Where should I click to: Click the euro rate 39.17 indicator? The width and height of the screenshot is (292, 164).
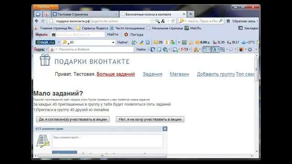[233, 42]
